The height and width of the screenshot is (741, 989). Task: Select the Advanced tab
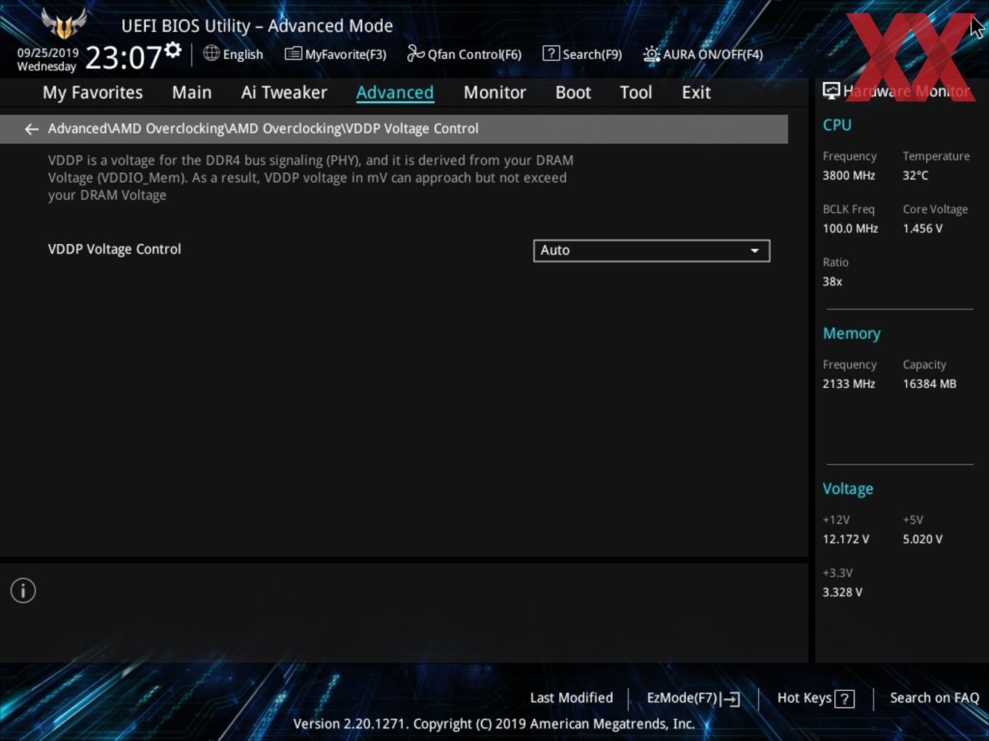(x=395, y=92)
